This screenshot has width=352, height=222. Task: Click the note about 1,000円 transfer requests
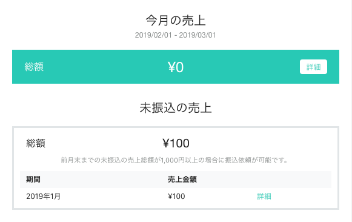point(174,160)
